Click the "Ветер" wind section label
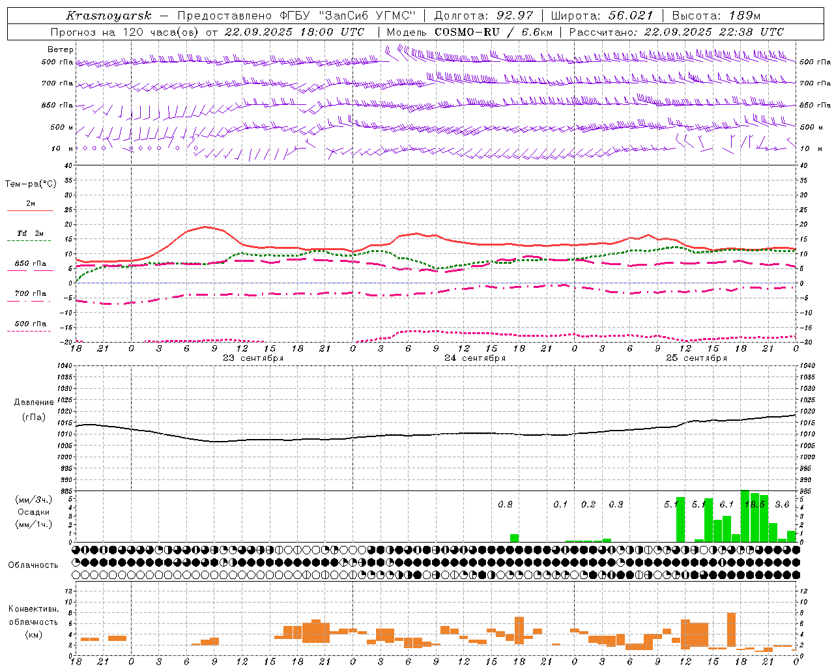The image size is (834, 667). pos(61,50)
